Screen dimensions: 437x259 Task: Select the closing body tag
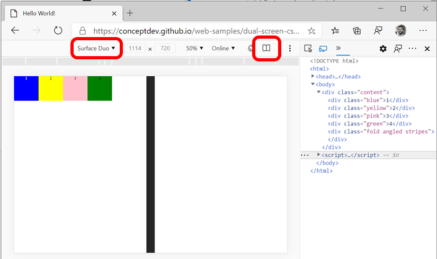click(327, 163)
